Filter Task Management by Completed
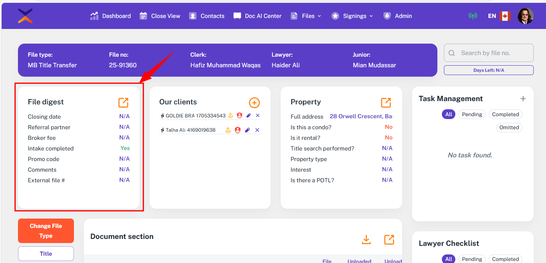The height and width of the screenshot is (263, 546). click(505, 115)
